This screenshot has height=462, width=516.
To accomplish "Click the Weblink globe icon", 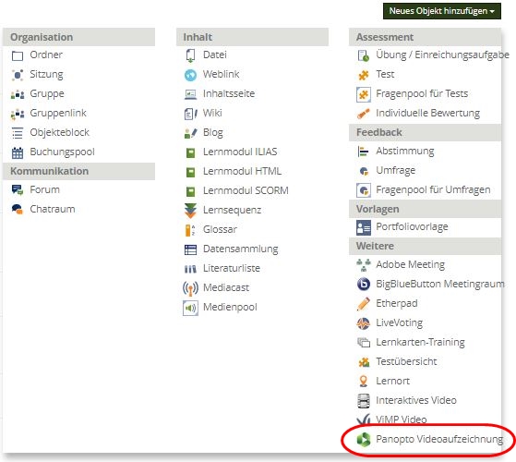I will coord(190,75).
